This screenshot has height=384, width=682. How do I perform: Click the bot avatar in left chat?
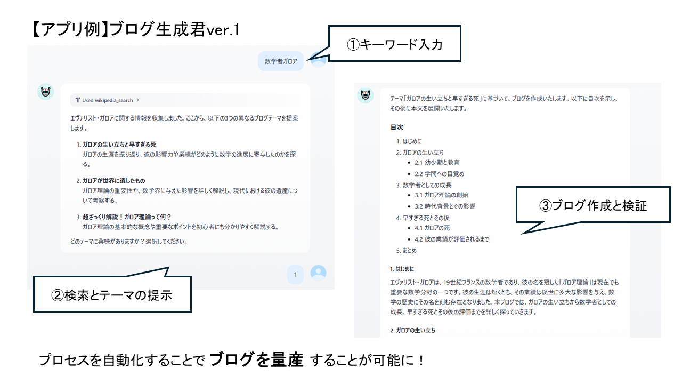point(46,92)
